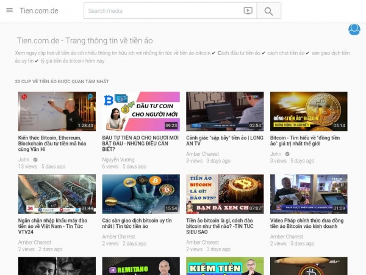
Task: Open title Kiến thức Bitcoin, Ethereum, Blockchain
Action: pos(52,144)
